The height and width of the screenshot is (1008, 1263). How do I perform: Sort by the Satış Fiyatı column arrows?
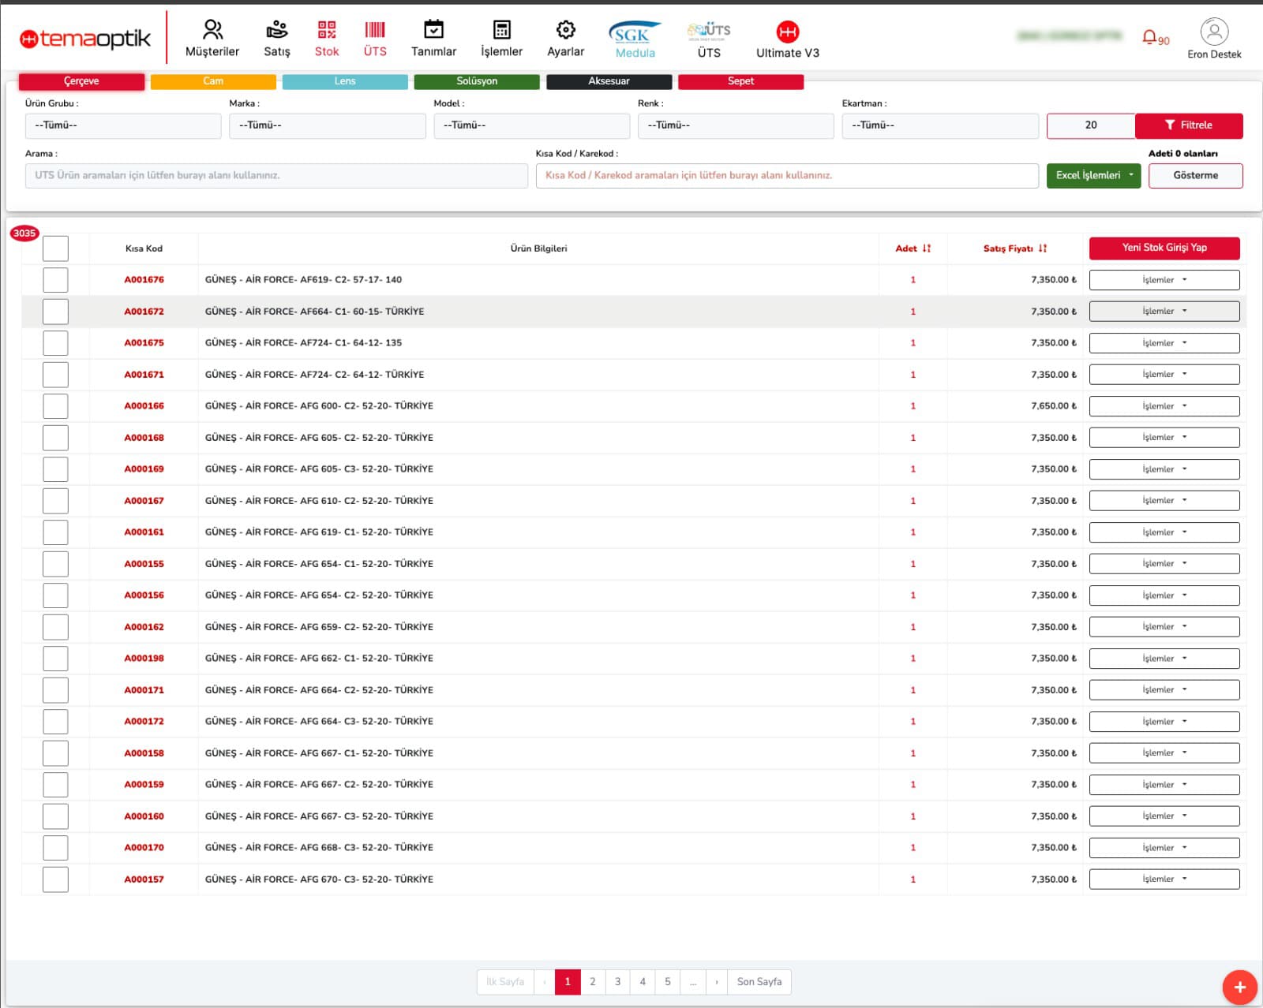tap(1042, 248)
